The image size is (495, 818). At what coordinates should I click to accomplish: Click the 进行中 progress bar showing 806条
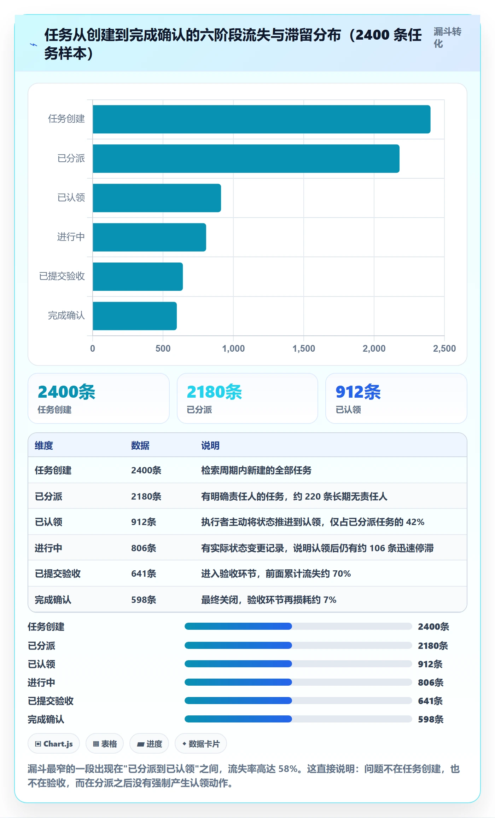point(298,682)
